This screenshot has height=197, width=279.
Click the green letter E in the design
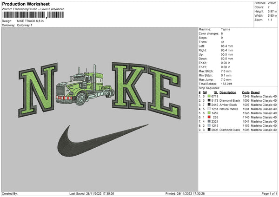click(x=164, y=92)
